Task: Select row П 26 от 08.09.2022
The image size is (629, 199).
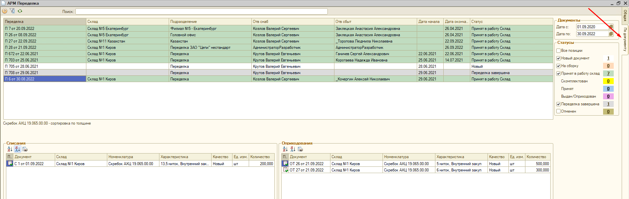Action: click(278, 35)
